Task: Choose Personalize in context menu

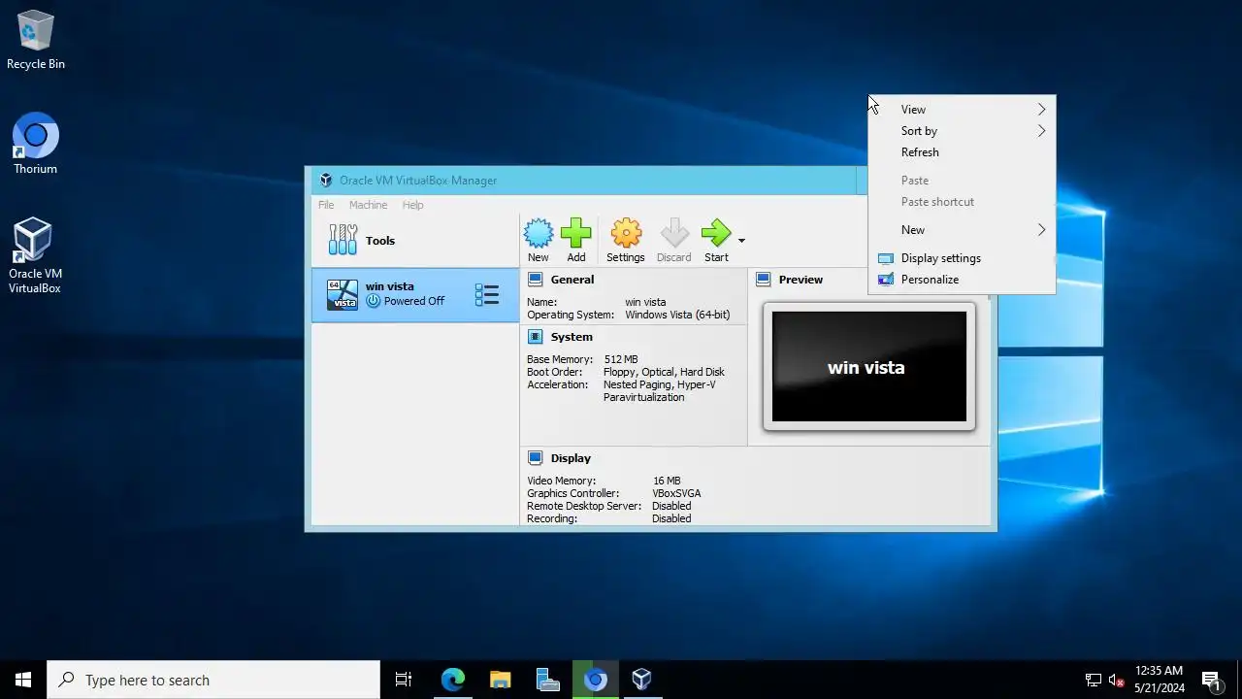Action: click(962, 280)
